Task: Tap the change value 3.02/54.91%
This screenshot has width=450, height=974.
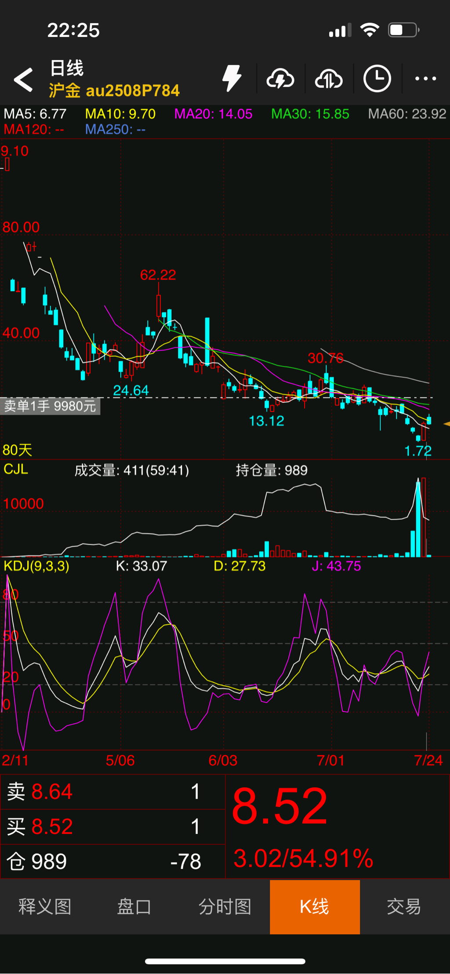Action: [303, 858]
